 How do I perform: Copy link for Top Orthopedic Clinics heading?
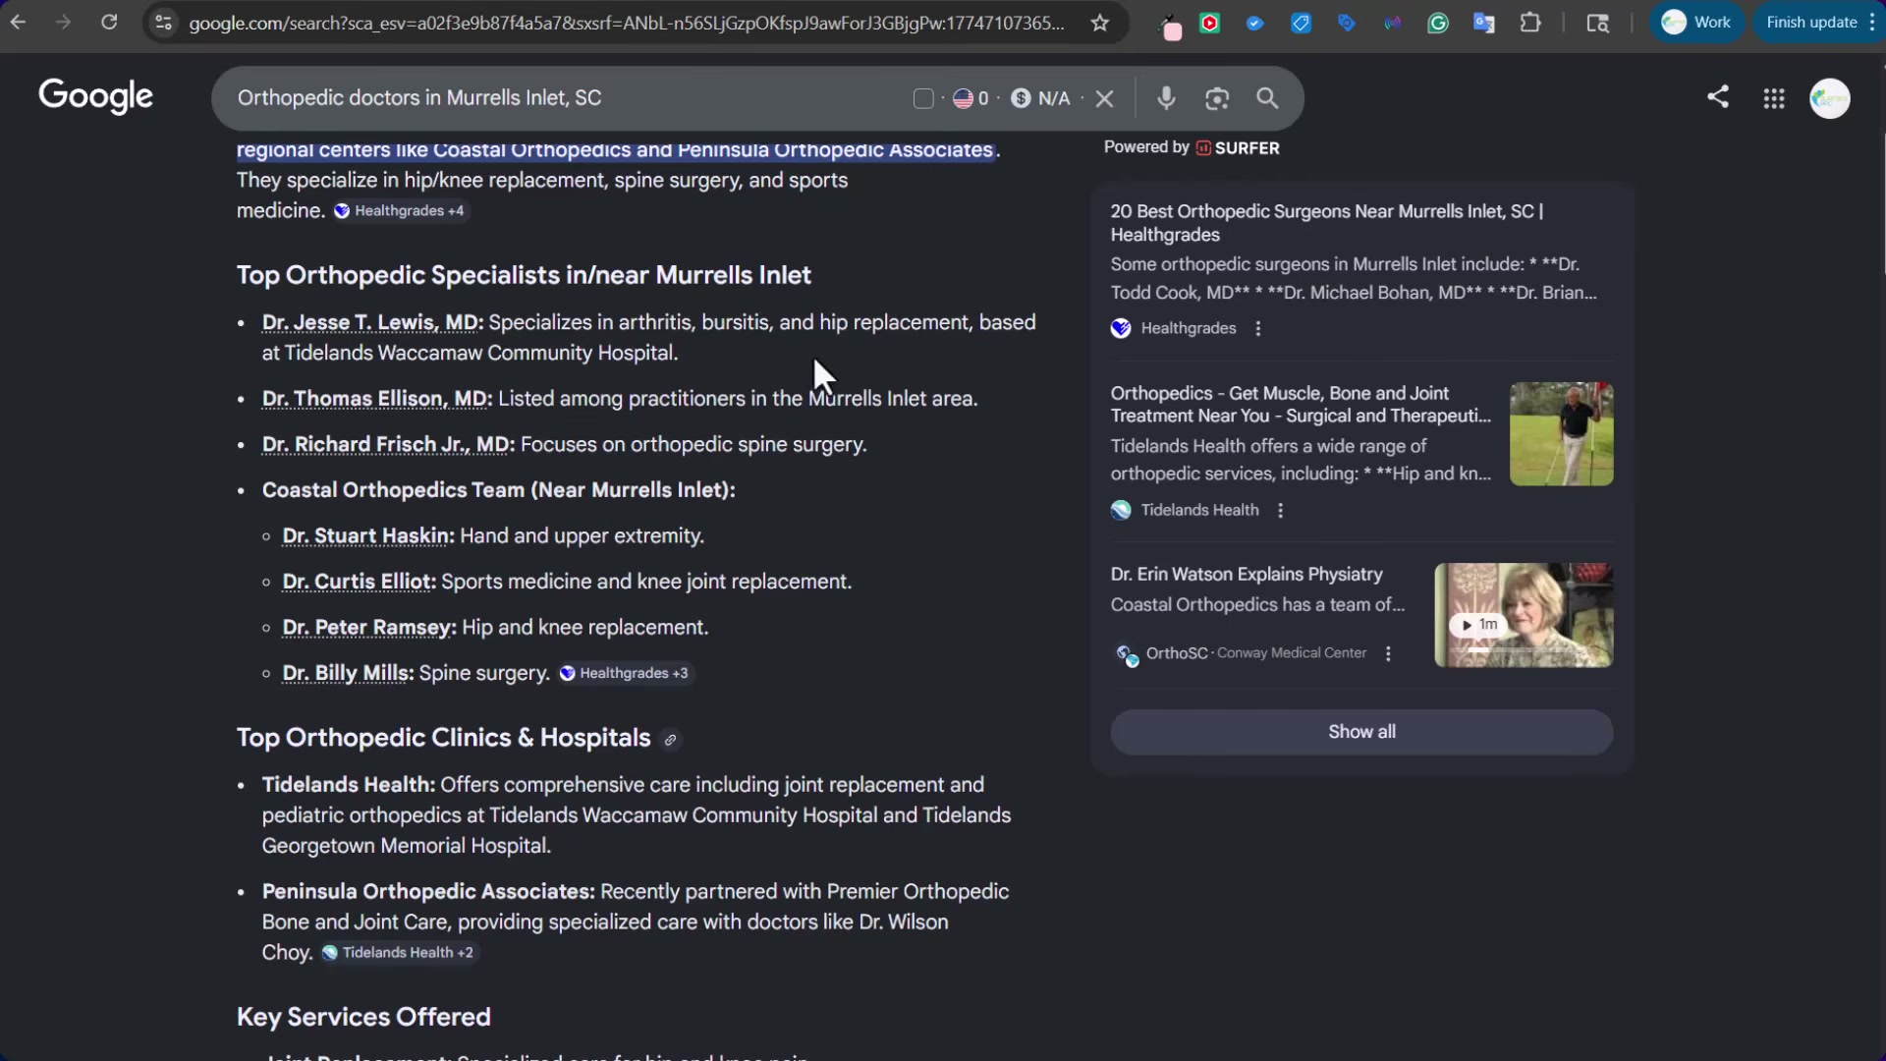pos(671,740)
